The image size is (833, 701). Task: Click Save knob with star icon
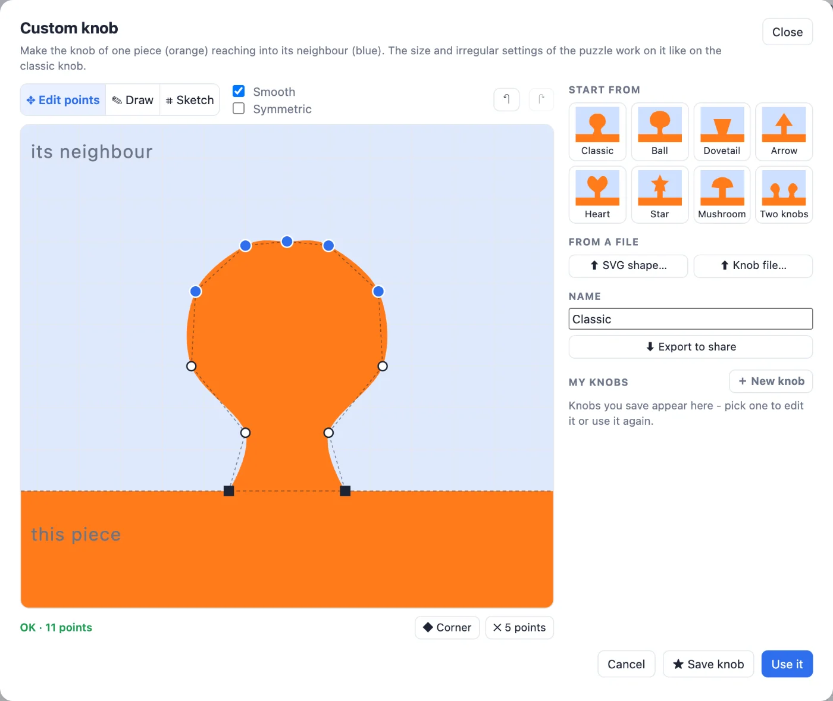pos(708,664)
